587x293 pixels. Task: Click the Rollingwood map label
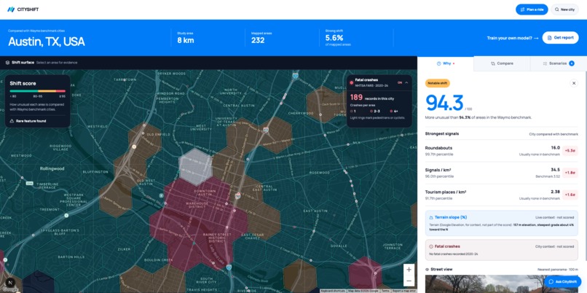(52, 168)
